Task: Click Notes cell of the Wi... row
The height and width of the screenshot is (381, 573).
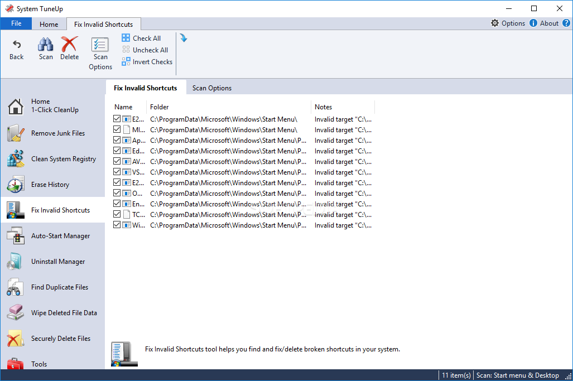Action: coord(343,225)
